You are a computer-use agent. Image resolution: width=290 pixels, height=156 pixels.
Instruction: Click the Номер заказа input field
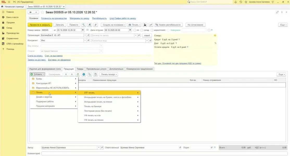pyautogui.click(x=47, y=30)
